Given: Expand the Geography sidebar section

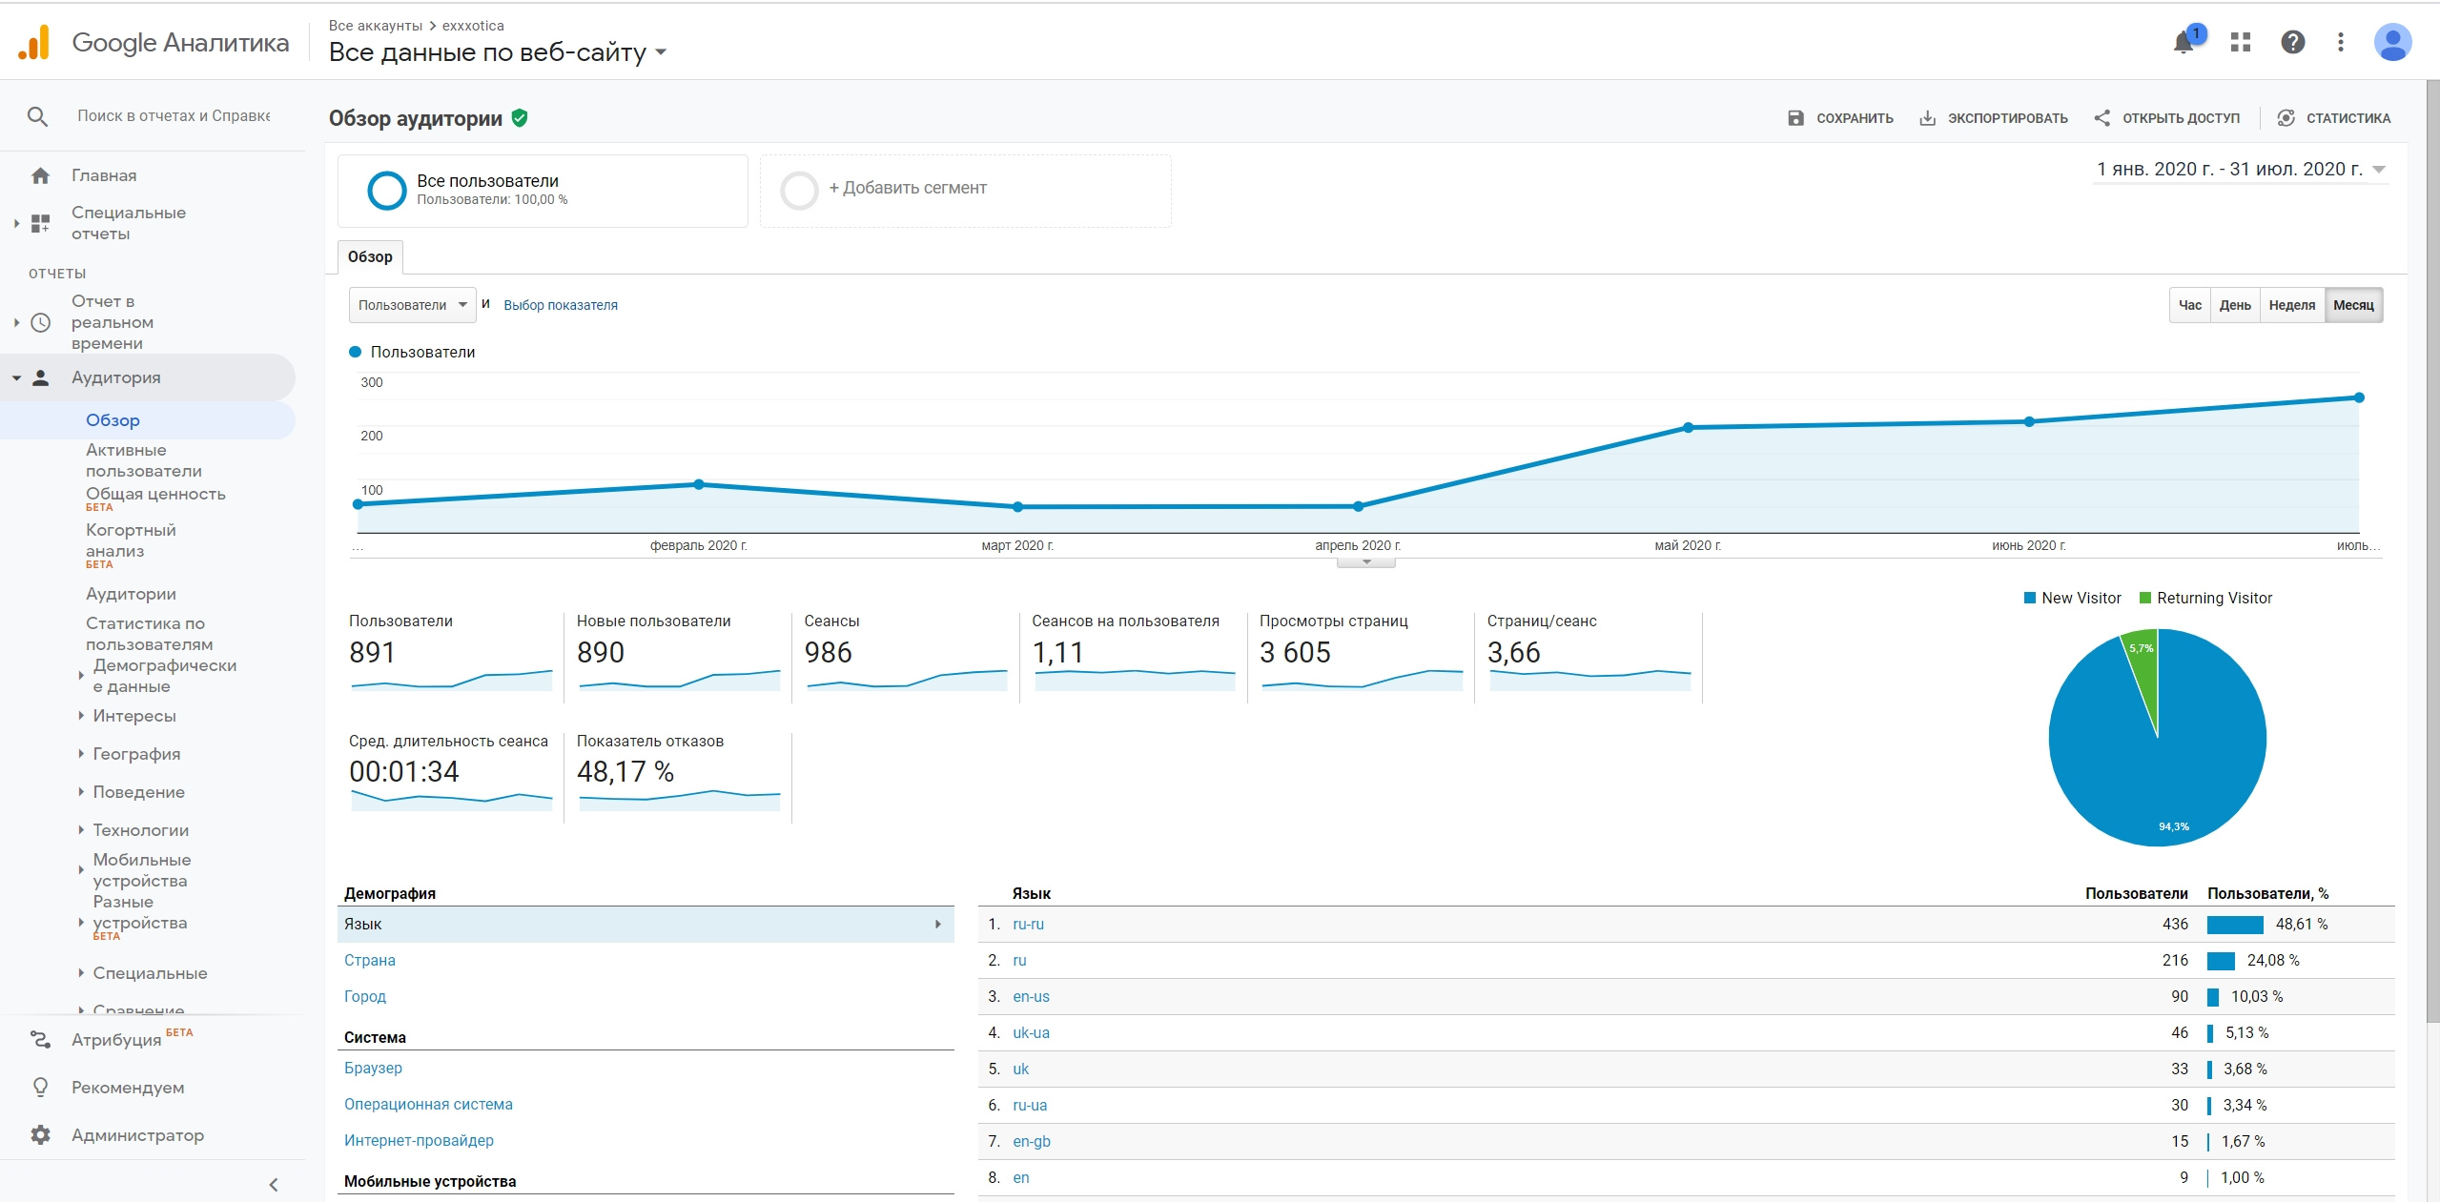Looking at the screenshot, I should tap(136, 754).
